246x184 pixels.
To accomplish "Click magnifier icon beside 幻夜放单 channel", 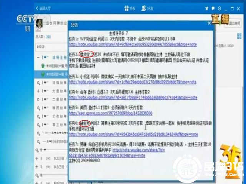I will point(38,116).
